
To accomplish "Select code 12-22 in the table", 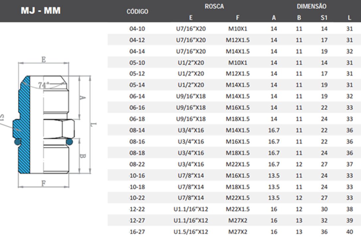I will 137,209.
